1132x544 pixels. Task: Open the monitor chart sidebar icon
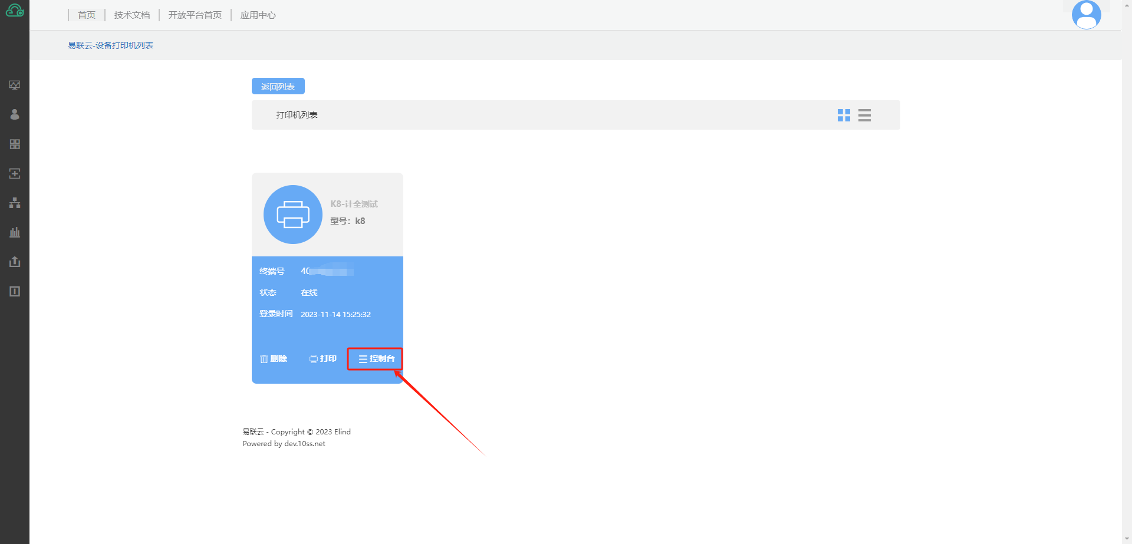[x=15, y=85]
